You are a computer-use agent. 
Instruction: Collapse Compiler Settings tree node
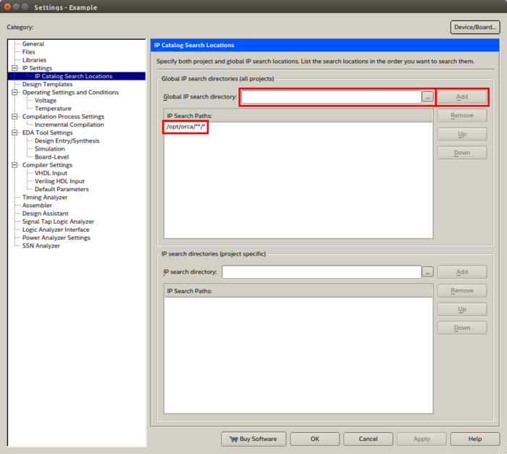(14, 165)
